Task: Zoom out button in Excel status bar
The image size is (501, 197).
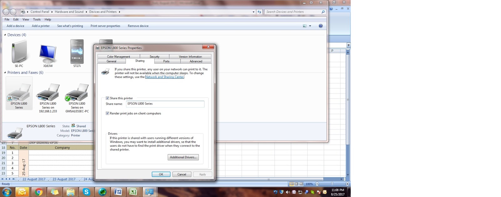Action: 317,184
